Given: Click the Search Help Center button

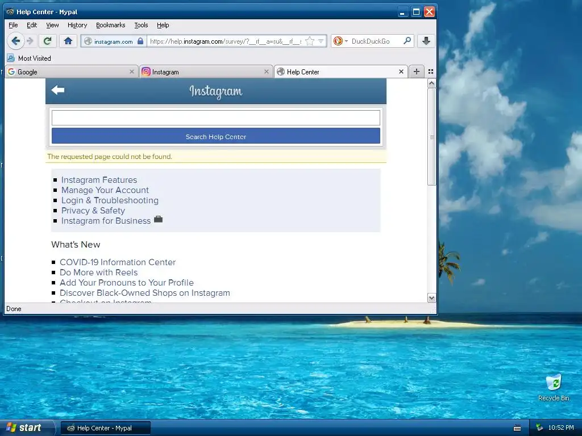Looking at the screenshot, I should [x=216, y=136].
